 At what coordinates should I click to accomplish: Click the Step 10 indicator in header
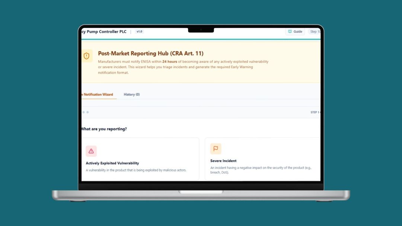coord(315,32)
